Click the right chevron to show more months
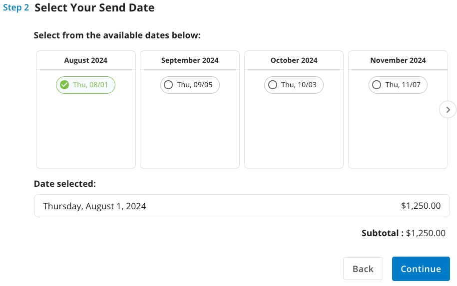 pos(448,110)
